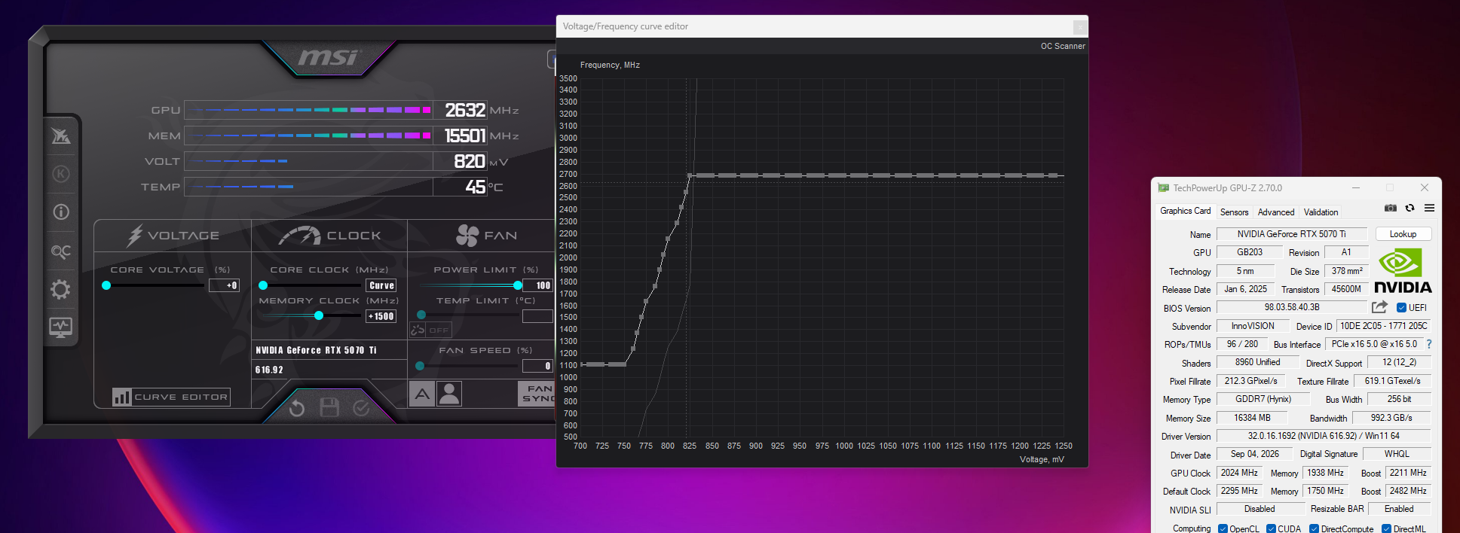Click the Core Clock Curve input field
The image size is (1460, 533).
coord(381,285)
